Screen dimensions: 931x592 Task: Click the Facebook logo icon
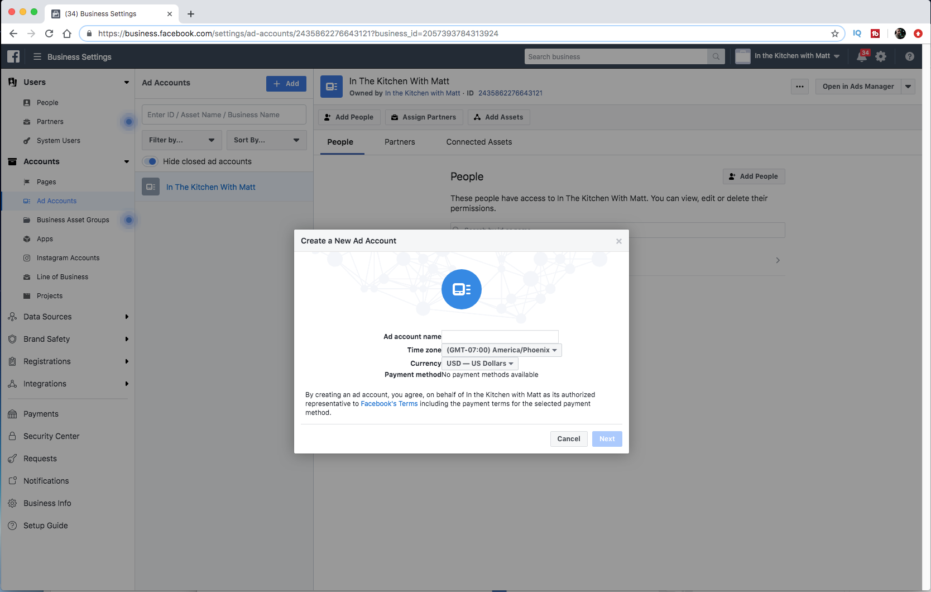13,56
